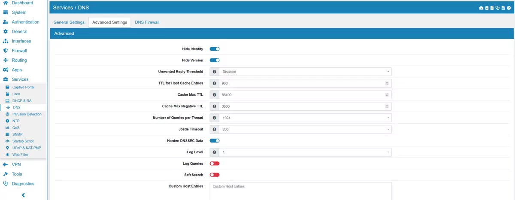515x200 pixels.
Task: Click the Custom Host Entries text area
Action: pyautogui.click(x=300, y=191)
